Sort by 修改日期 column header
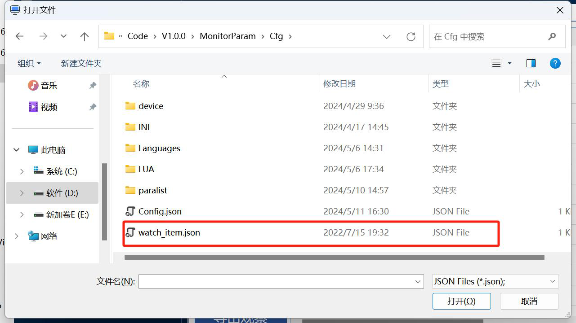The width and height of the screenshot is (576, 323). [x=339, y=83]
